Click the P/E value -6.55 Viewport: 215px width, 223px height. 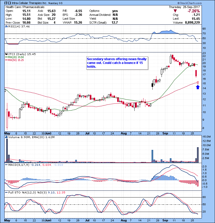(78, 11)
